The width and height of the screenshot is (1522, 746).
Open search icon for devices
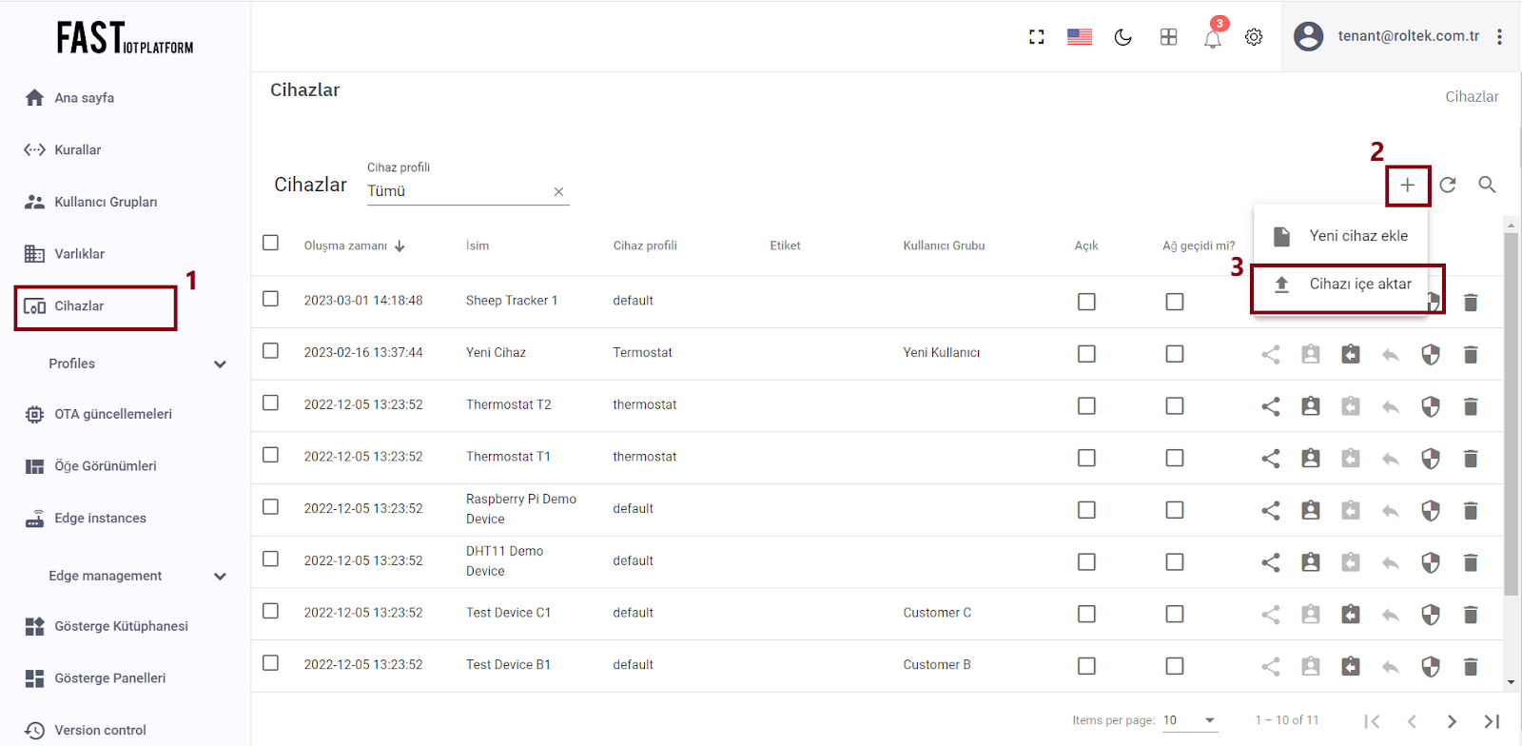1488,185
